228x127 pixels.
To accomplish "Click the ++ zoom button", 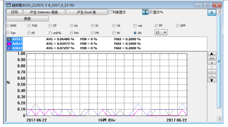I will pos(212,58).
